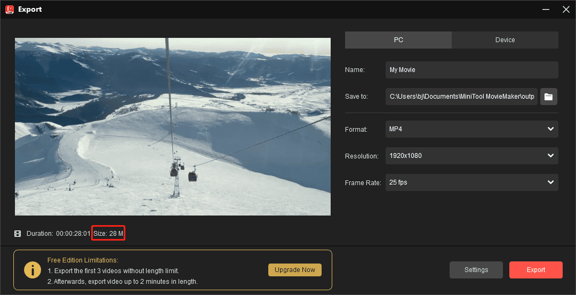Click the film strip icon beside Duration
The image size is (576, 295).
coord(17,234)
